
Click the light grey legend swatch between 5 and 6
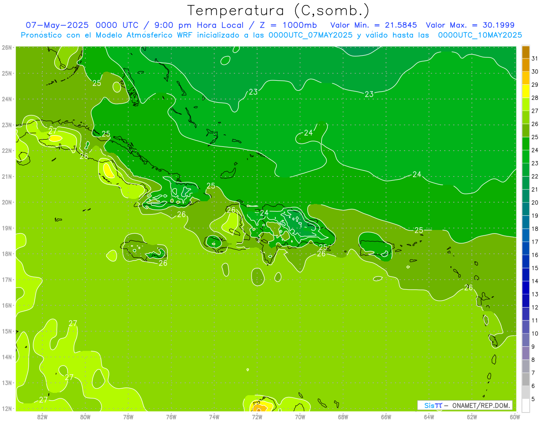tap(526, 392)
